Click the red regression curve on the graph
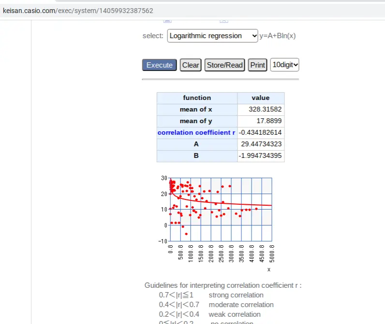385x324 pixels. click(x=233, y=203)
